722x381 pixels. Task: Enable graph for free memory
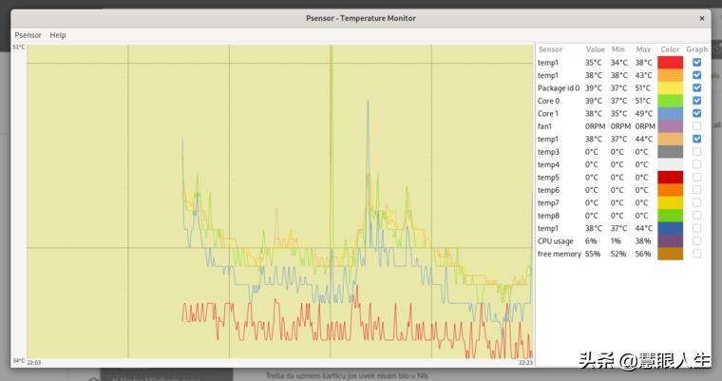click(x=696, y=254)
